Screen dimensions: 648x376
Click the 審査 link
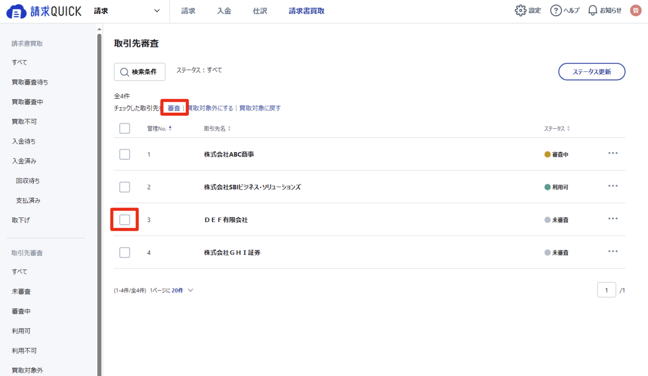click(174, 108)
